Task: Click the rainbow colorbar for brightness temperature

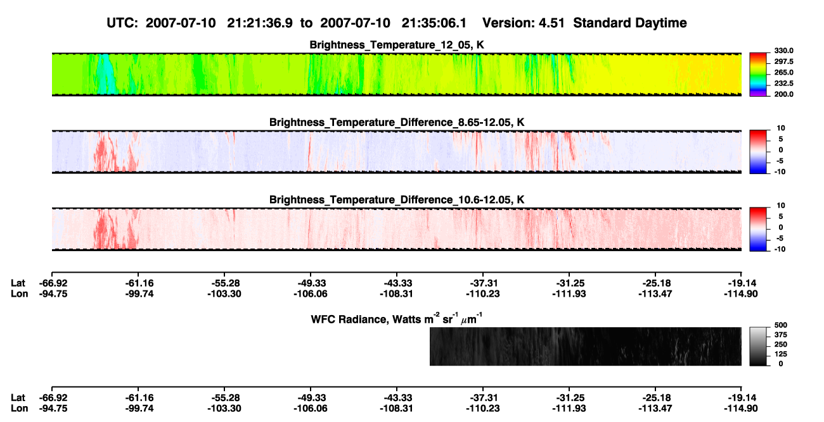Action: tap(757, 74)
